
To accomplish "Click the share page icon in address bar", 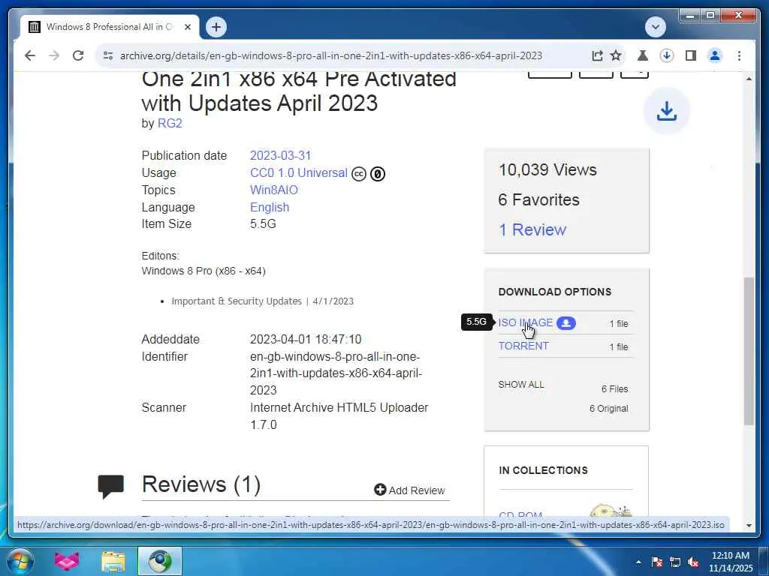I will pyautogui.click(x=597, y=55).
